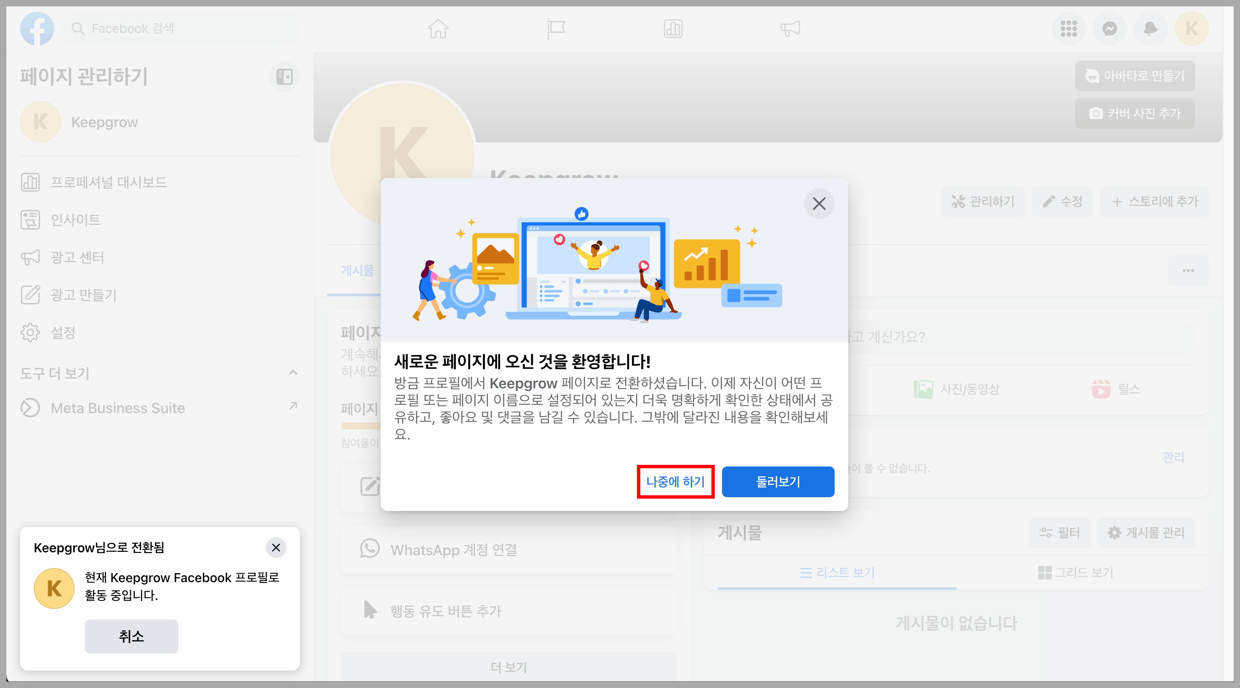Open the apps Menu grid icon
The height and width of the screenshot is (688, 1240).
pos(1069,29)
